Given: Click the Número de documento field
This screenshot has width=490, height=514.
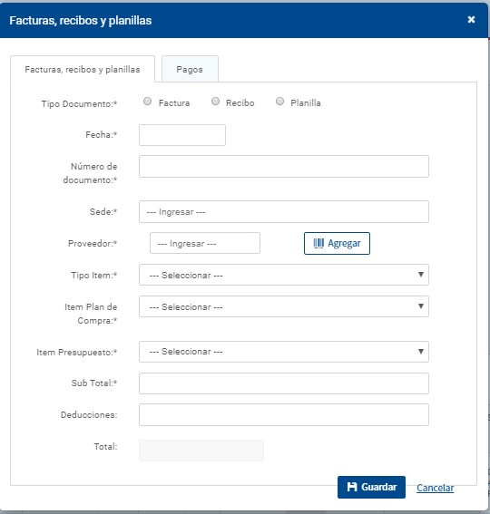Looking at the screenshot, I should [x=284, y=167].
